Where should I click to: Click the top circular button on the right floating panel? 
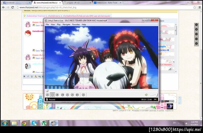(196, 25)
